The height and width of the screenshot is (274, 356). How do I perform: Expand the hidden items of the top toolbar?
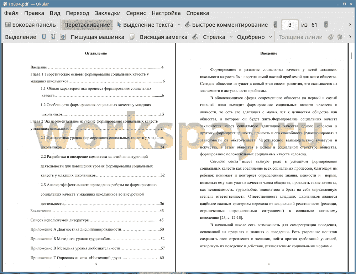pyautogui.click(x=350, y=25)
